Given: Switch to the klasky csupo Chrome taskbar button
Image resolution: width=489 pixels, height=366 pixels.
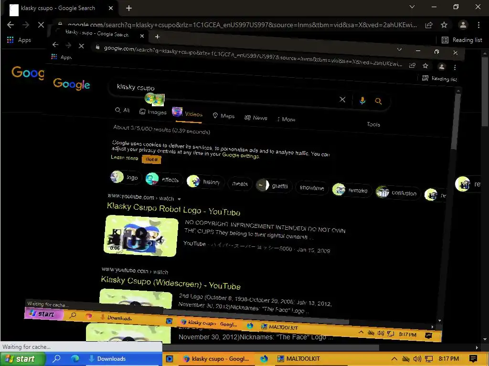Looking at the screenshot, I should click(x=216, y=359).
